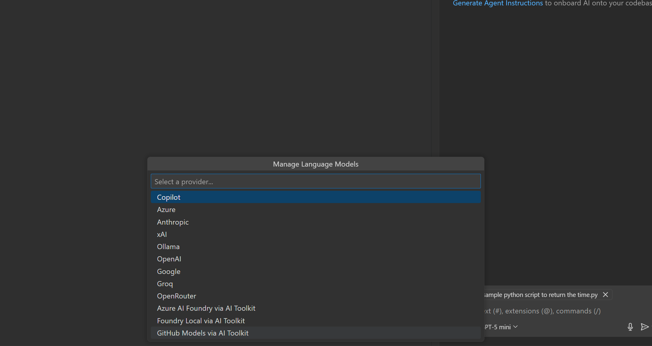Choose GitHub Models via AI Toolkit

(x=203, y=333)
